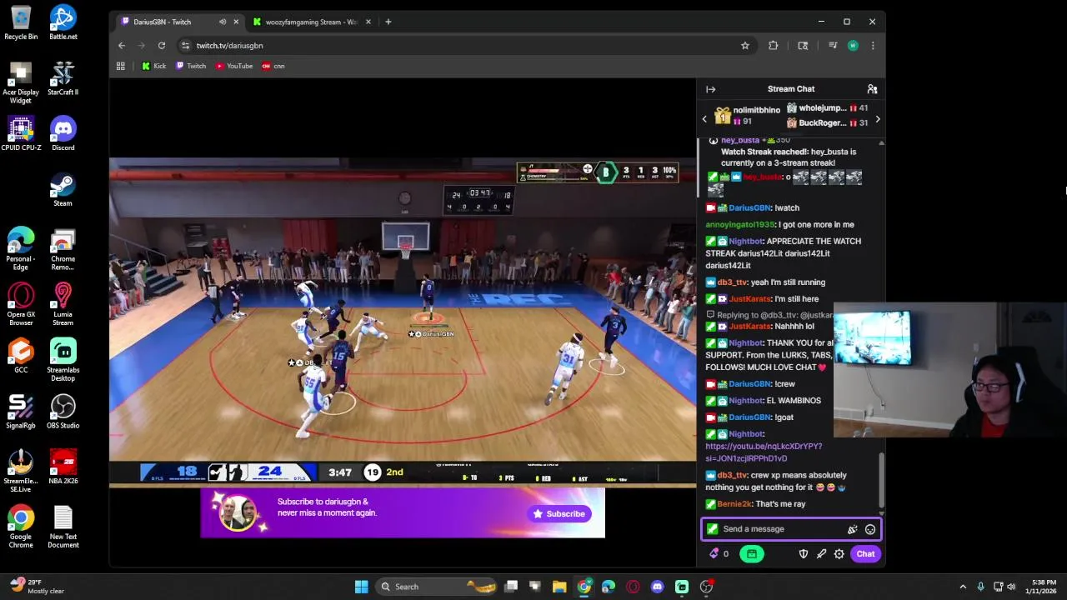Open OBS Studio desktop shortcut
The image size is (1067, 600).
pos(63,412)
